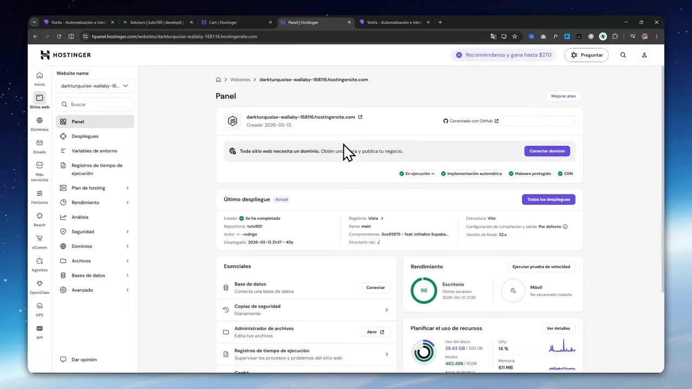Viewport: 692px width, 389px height.
Task: Open OpenClaw in the left rail
Action: coord(39,287)
